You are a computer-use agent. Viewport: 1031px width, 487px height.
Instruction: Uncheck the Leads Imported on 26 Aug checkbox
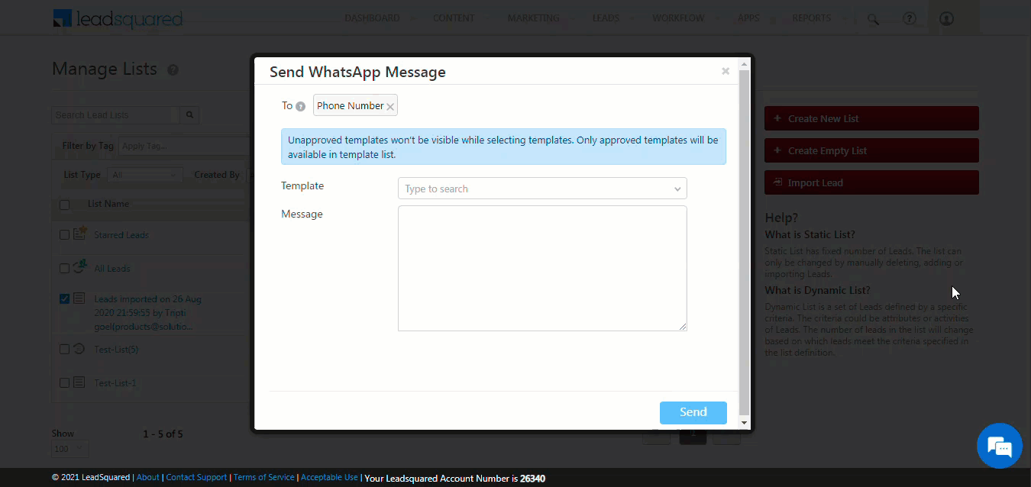coord(65,299)
